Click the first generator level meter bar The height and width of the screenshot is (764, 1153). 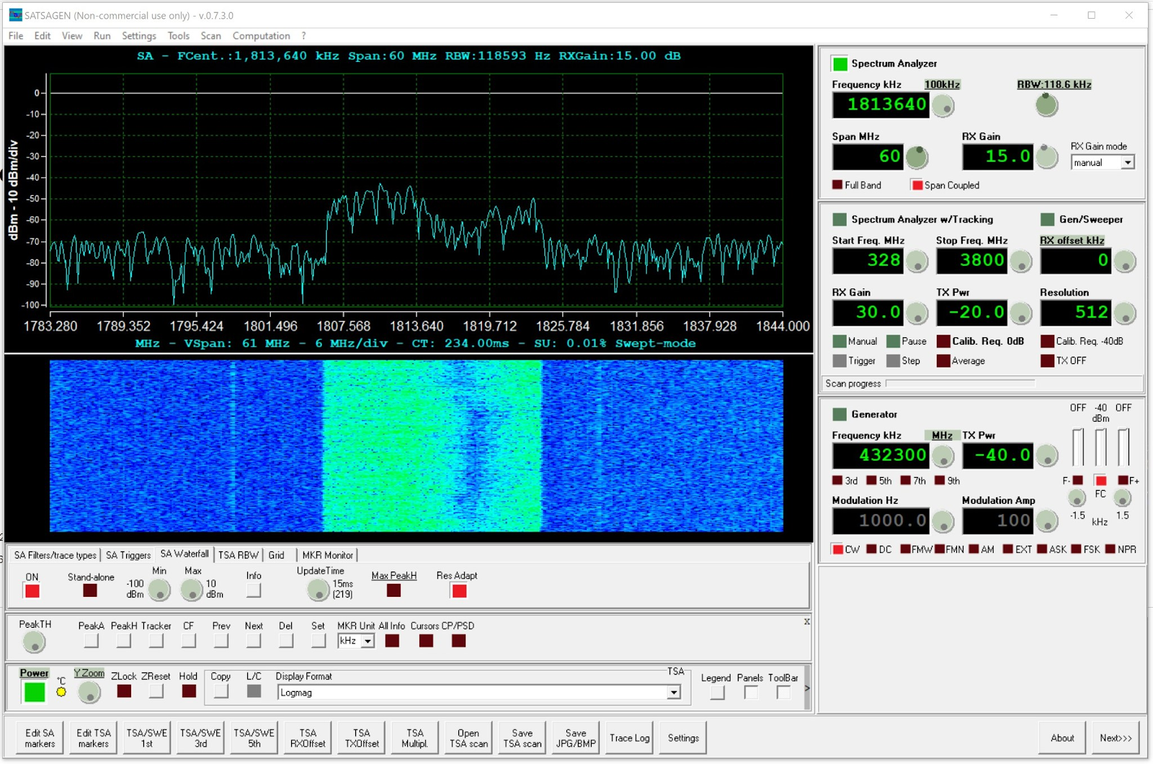[x=1077, y=447]
